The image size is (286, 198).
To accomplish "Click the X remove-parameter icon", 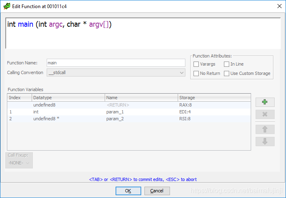I will click(265, 114).
